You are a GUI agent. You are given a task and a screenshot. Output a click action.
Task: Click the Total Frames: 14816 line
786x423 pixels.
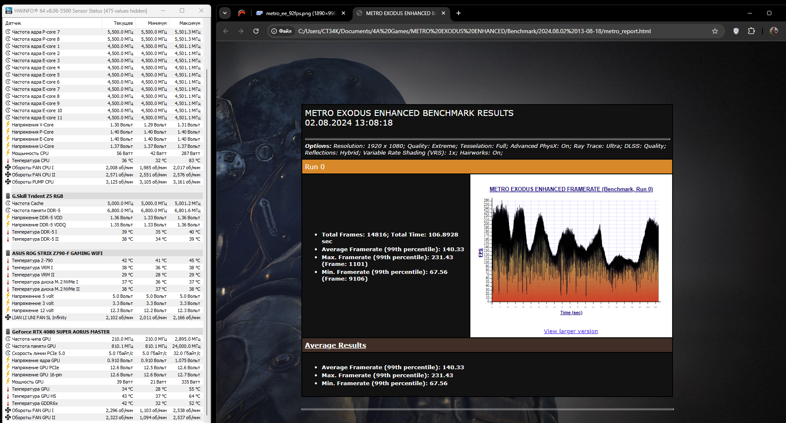(390, 238)
